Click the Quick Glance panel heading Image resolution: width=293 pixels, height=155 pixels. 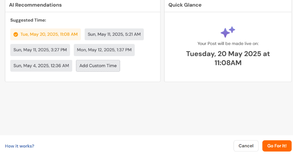coord(185,5)
